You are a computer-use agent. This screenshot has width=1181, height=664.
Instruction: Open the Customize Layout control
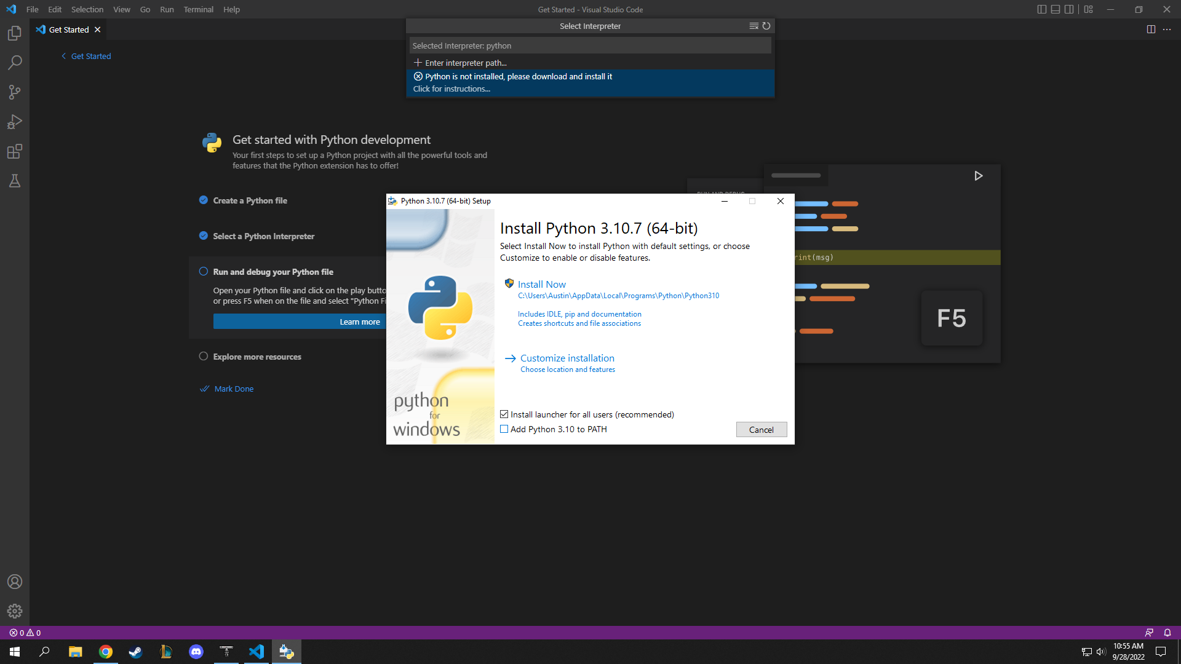(x=1088, y=9)
